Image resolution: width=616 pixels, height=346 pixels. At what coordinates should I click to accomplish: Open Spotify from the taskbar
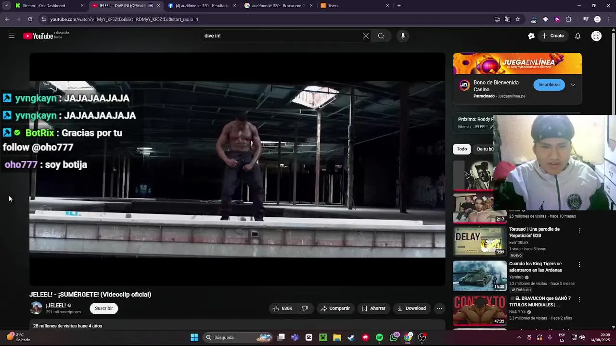(379, 337)
